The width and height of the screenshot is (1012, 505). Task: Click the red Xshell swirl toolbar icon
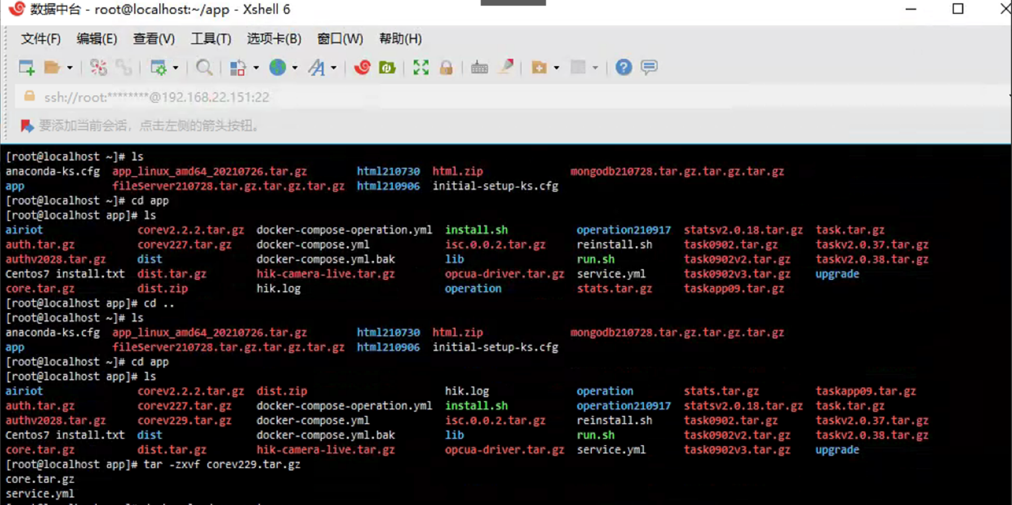pyautogui.click(x=362, y=67)
